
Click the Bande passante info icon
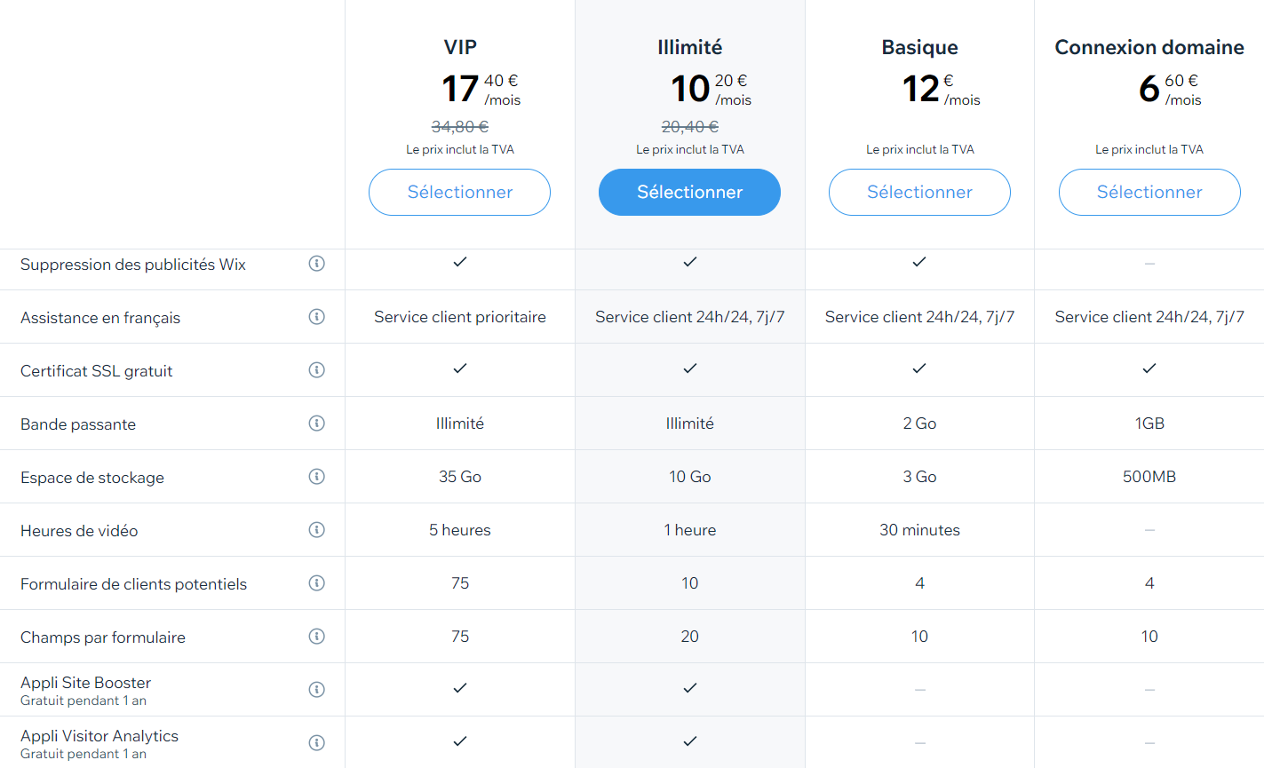click(316, 424)
